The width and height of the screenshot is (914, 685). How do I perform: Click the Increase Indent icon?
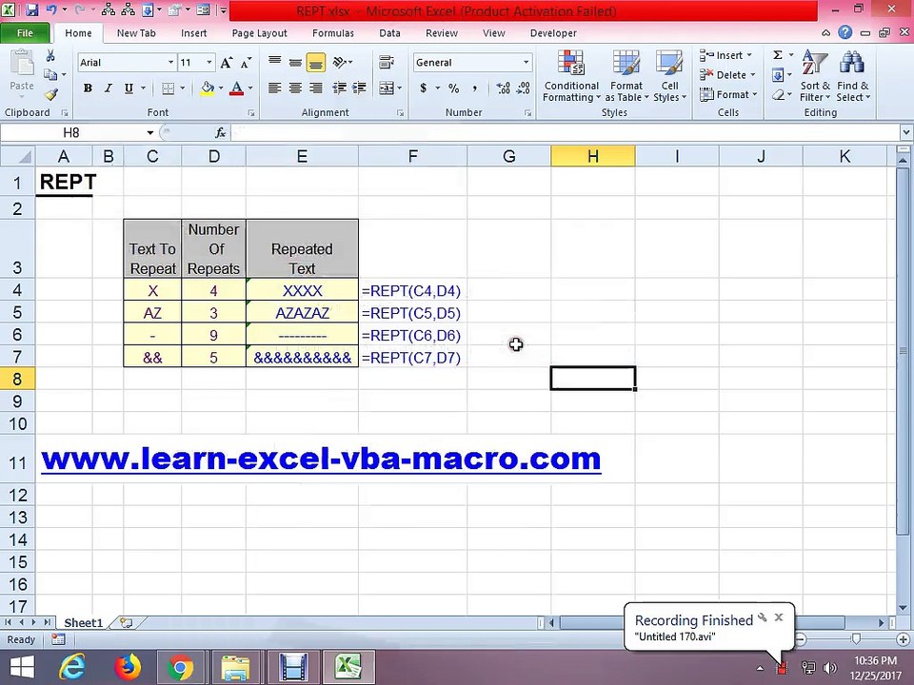(359, 88)
